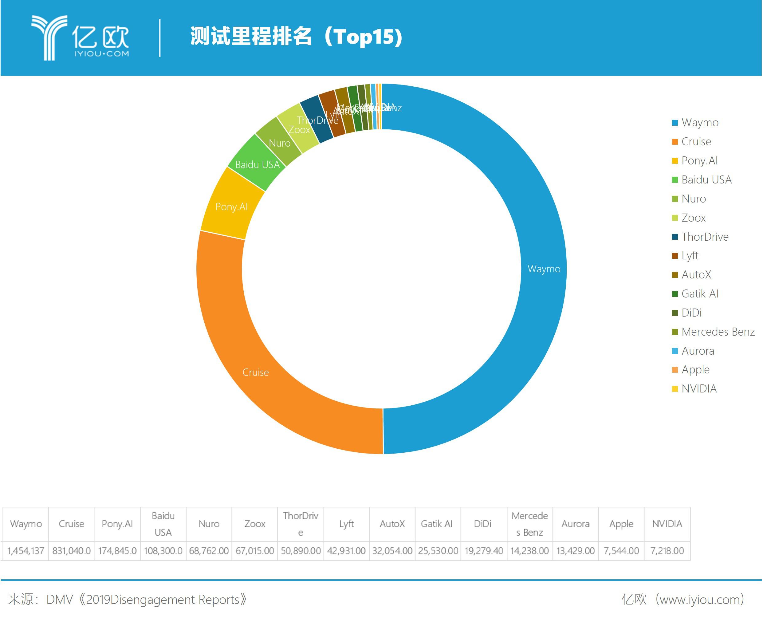This screenshot has width=763, height=630.
Task: Click the value 32,054.00 in the table
Action: 392,551
